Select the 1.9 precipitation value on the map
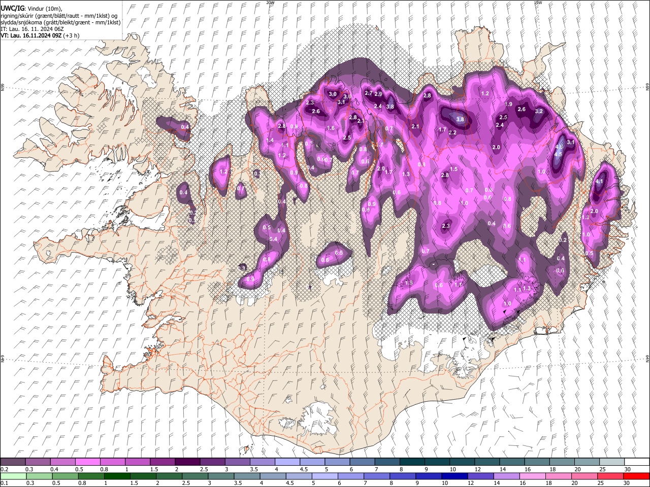 (508, 104)
